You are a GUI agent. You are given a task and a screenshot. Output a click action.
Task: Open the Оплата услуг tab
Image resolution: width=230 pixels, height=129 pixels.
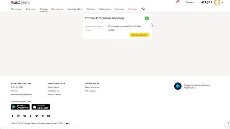[31, 9]
